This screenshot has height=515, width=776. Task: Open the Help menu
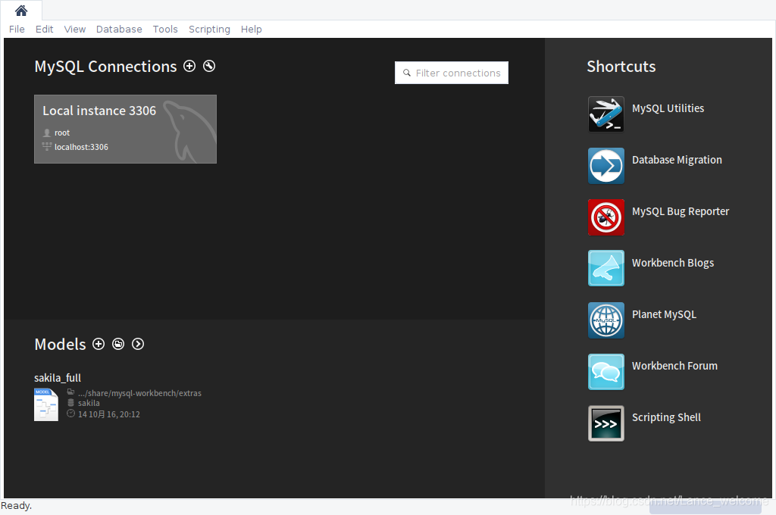click(x=252, y=30)
